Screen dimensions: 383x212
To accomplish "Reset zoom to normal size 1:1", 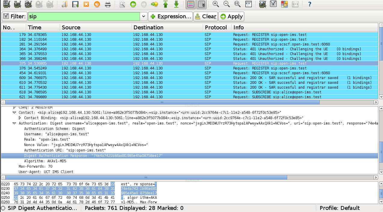I will tap(237, 4).
